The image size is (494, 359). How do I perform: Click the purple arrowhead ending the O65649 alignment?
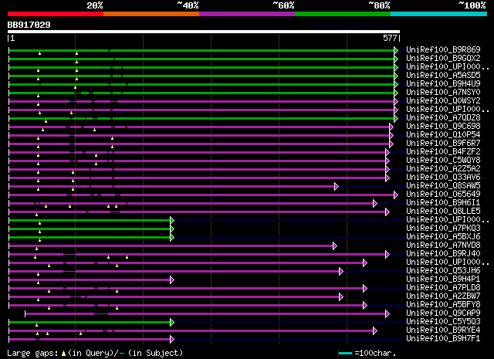coord(396,195)
